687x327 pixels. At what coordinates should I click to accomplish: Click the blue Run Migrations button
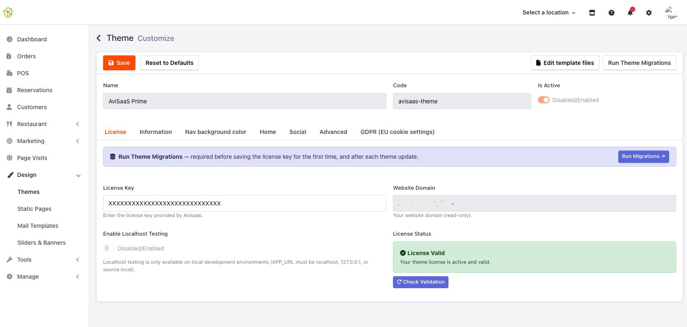[644, 156]
